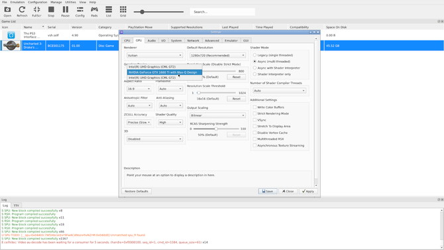Screen dimensions: 444x250
Task: Open the Framelimit dropdown
Action: (x=170, y=89)
